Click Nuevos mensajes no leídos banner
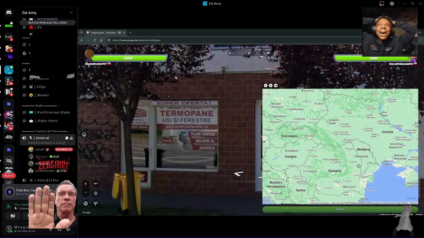The height and width of the screenshot is (238, 424). [x=47, y=23]
